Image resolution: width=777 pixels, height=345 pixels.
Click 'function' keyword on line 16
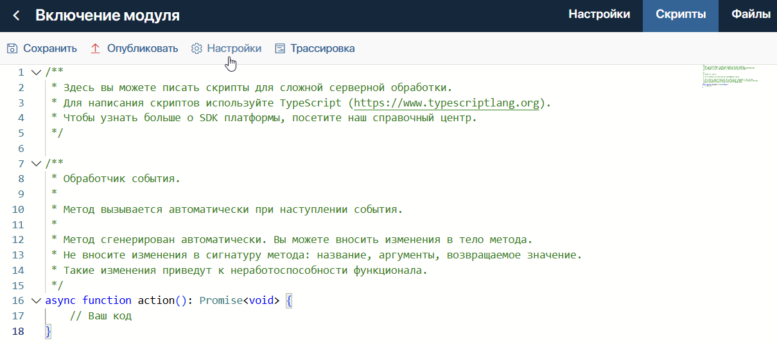[x=107, y=301]
